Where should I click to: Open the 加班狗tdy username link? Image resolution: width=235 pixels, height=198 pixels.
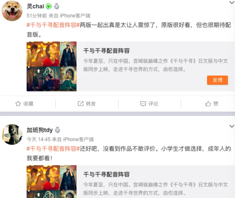click(x=40, y=130)
